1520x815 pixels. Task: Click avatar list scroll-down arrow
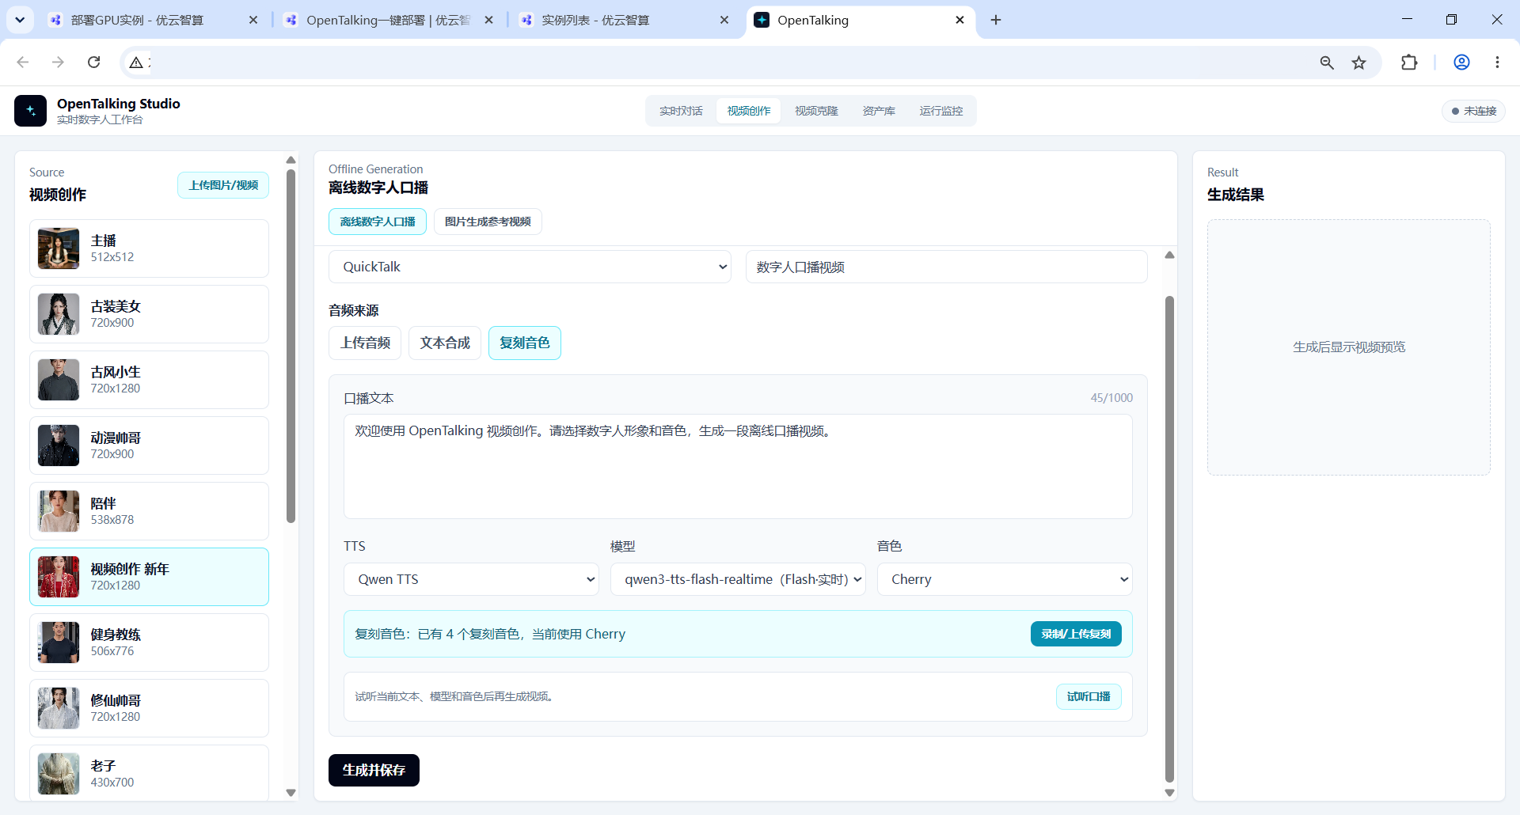click(291, 792)
